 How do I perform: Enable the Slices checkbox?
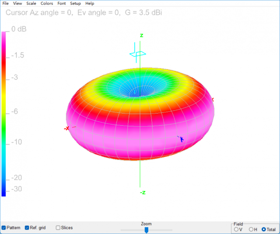58,227
